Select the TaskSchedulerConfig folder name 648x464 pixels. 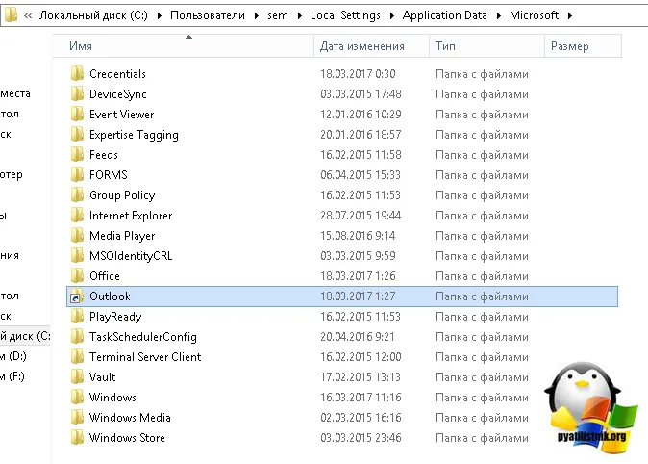[x=143, y=337]
